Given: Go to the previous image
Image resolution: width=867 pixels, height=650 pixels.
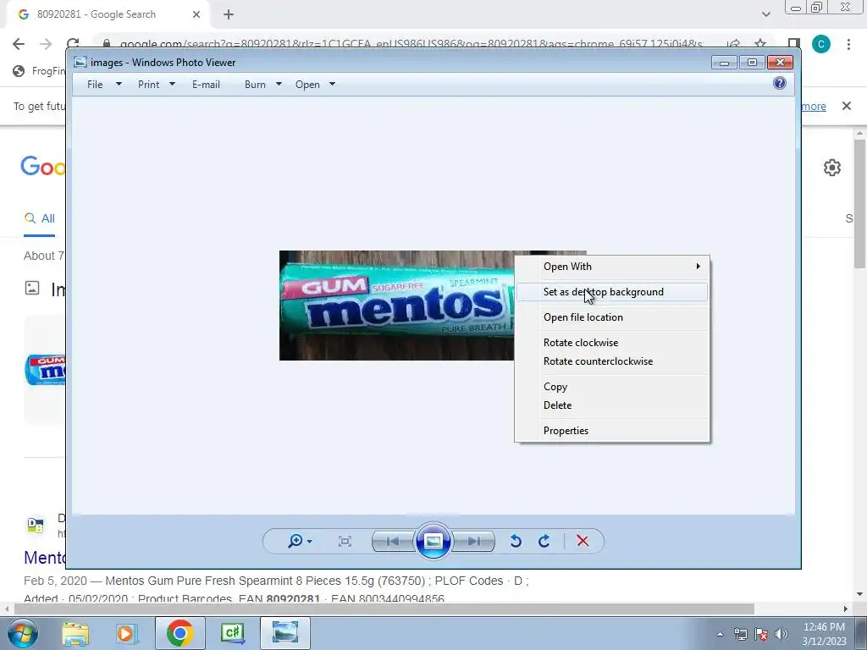Looking at the screenshot, I should [393, 541].
